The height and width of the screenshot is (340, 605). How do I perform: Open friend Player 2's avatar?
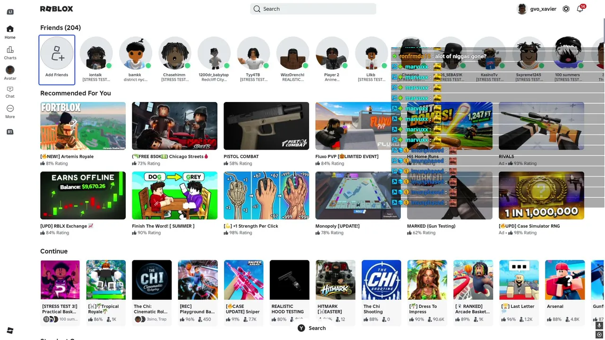click(x=332, y=53)
